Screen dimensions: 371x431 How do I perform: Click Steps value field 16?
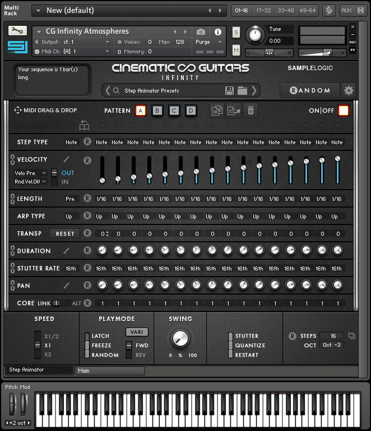click(x=331, y=336)
